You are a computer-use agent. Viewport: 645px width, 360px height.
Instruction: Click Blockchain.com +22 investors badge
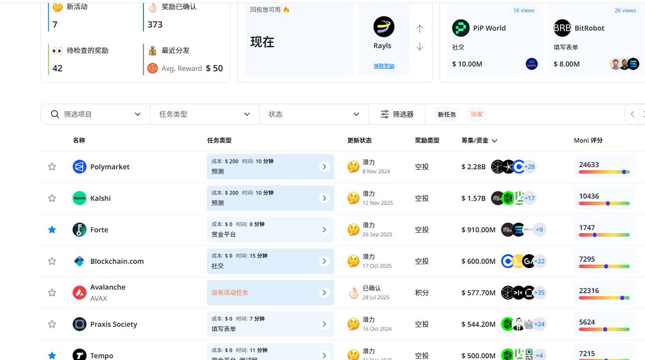tap(539, 261)
